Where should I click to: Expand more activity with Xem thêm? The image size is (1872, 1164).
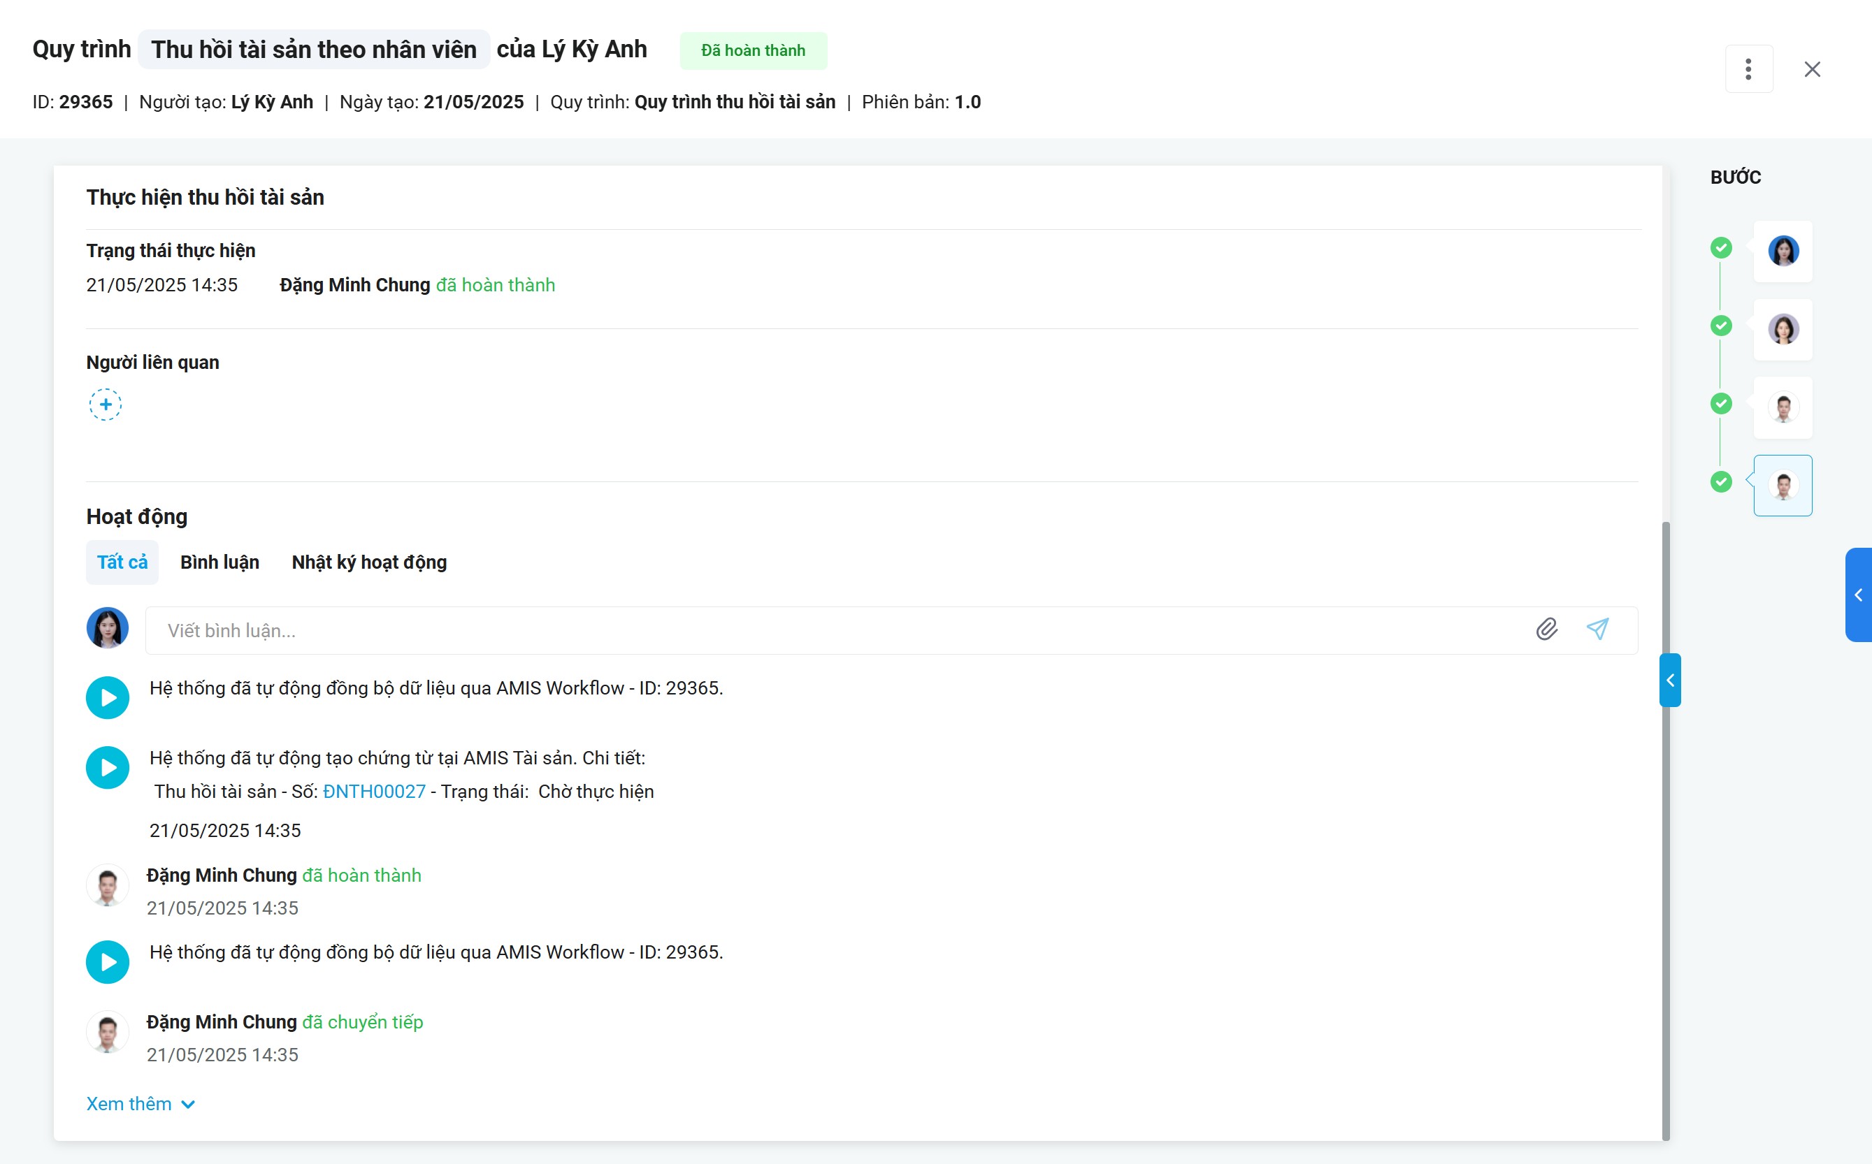coord(140,1104)
